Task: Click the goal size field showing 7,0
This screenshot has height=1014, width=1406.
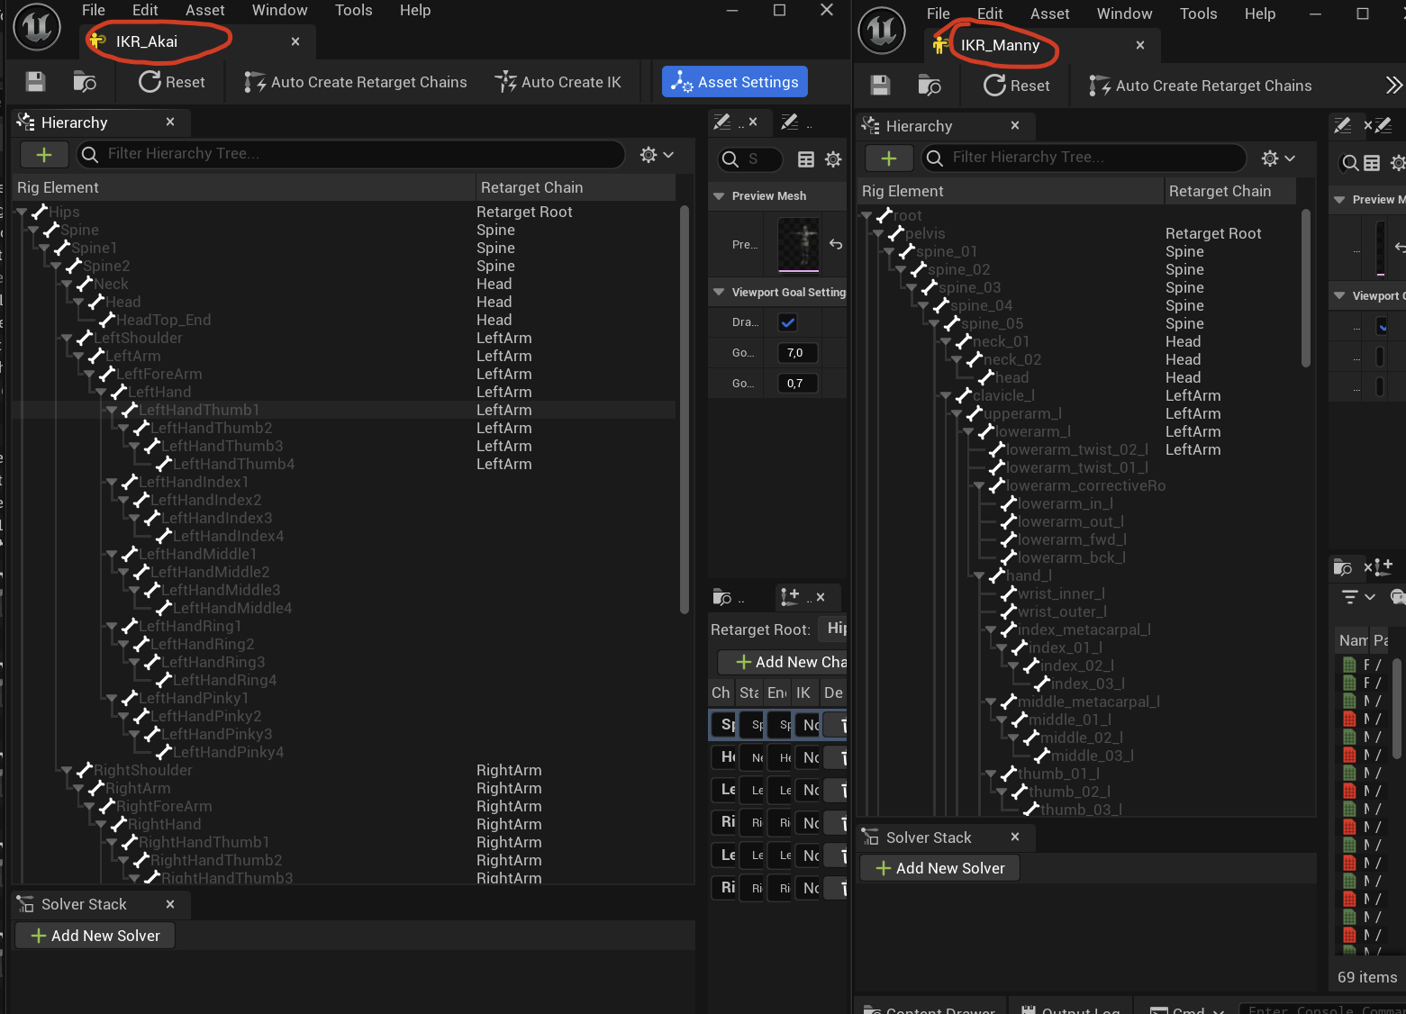Action: tap(796, 353)
